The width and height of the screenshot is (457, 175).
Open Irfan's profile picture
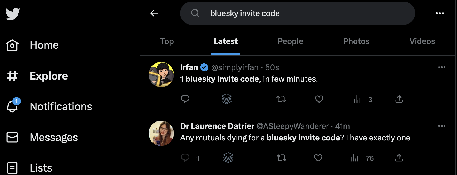click(161, 75)
